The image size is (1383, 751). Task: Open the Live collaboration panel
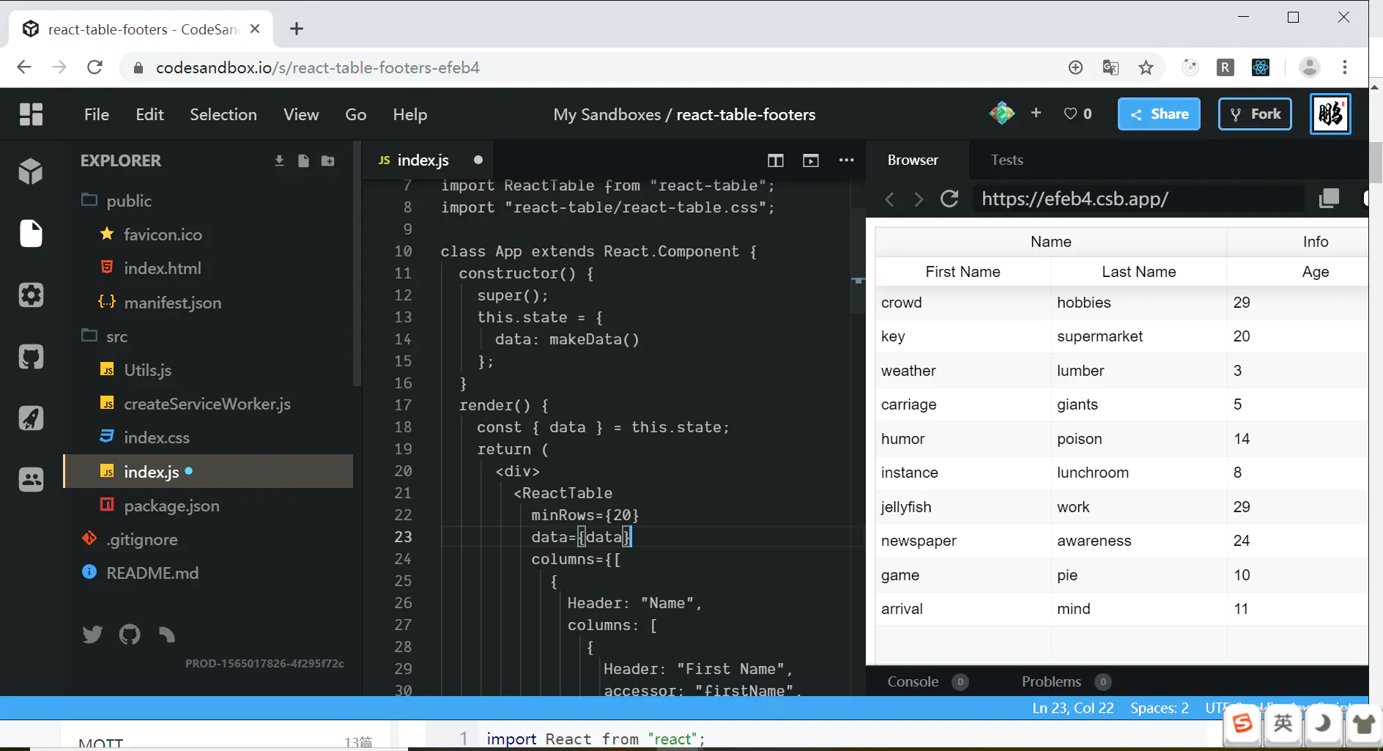pos(31,479)
